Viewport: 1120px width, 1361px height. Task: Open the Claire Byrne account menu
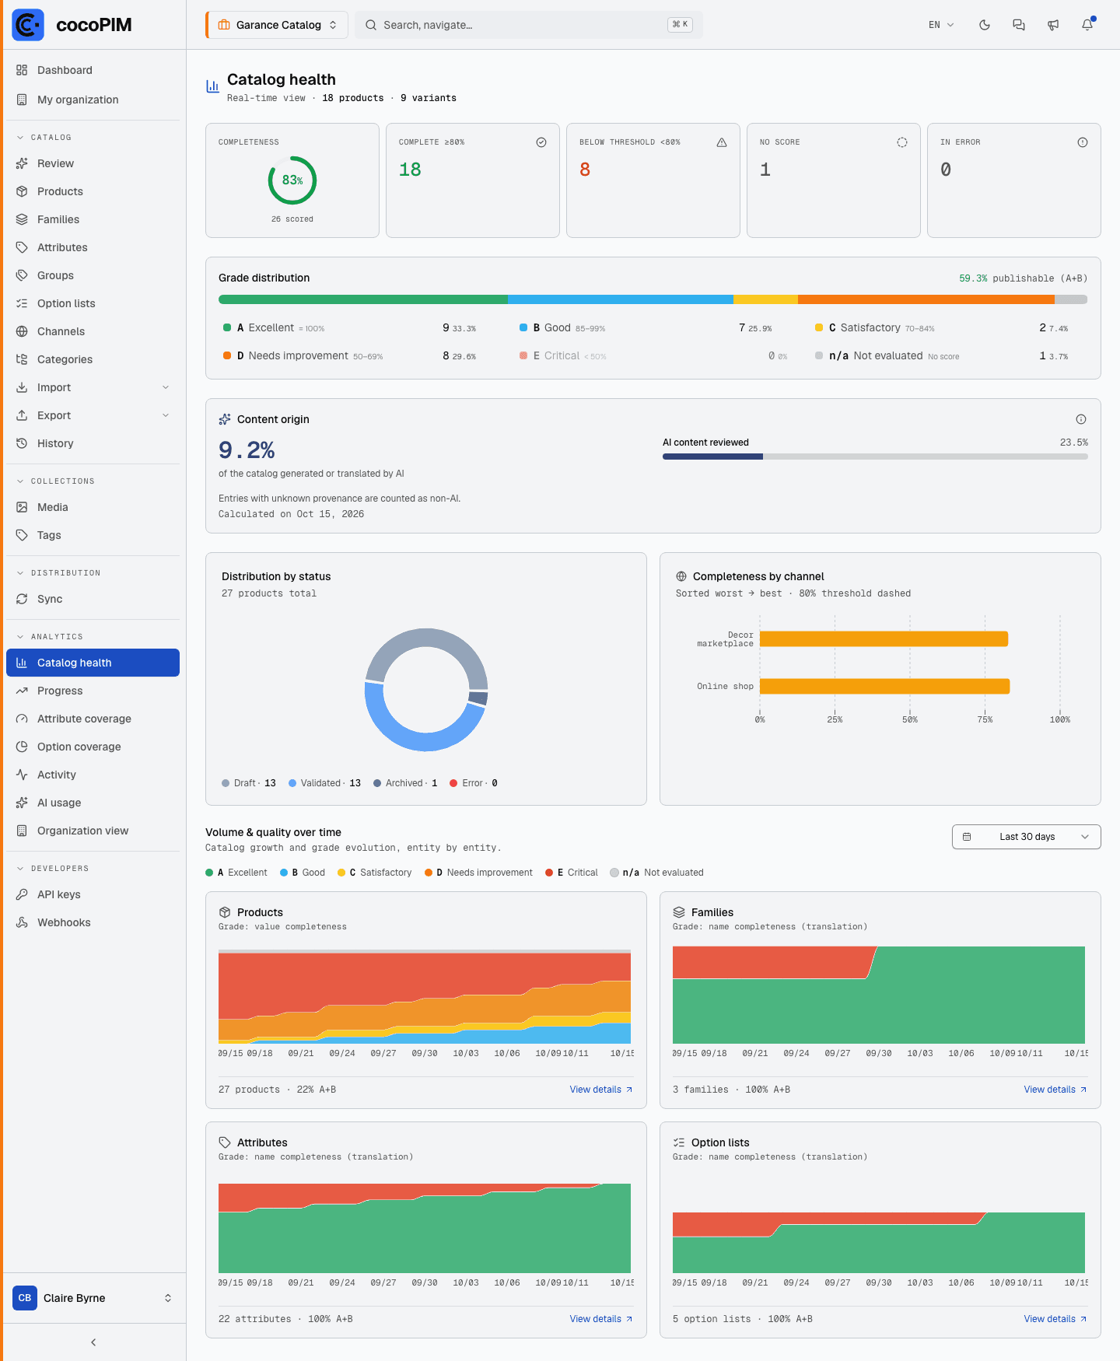click(x=93, y=1298)
